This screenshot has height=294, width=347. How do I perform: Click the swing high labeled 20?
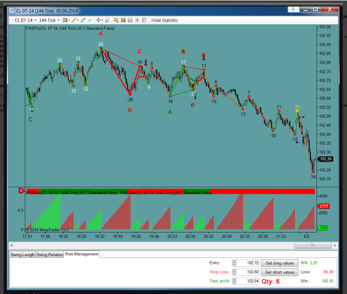pos(101,44)
